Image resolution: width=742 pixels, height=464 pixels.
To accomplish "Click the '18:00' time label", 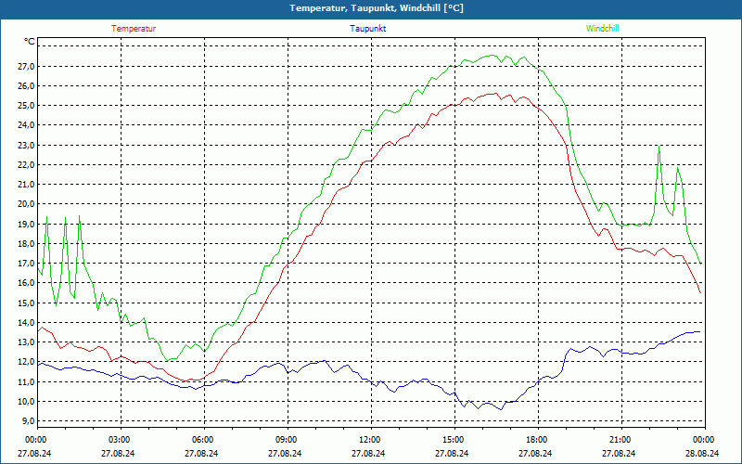I will [x=535, y=440].
